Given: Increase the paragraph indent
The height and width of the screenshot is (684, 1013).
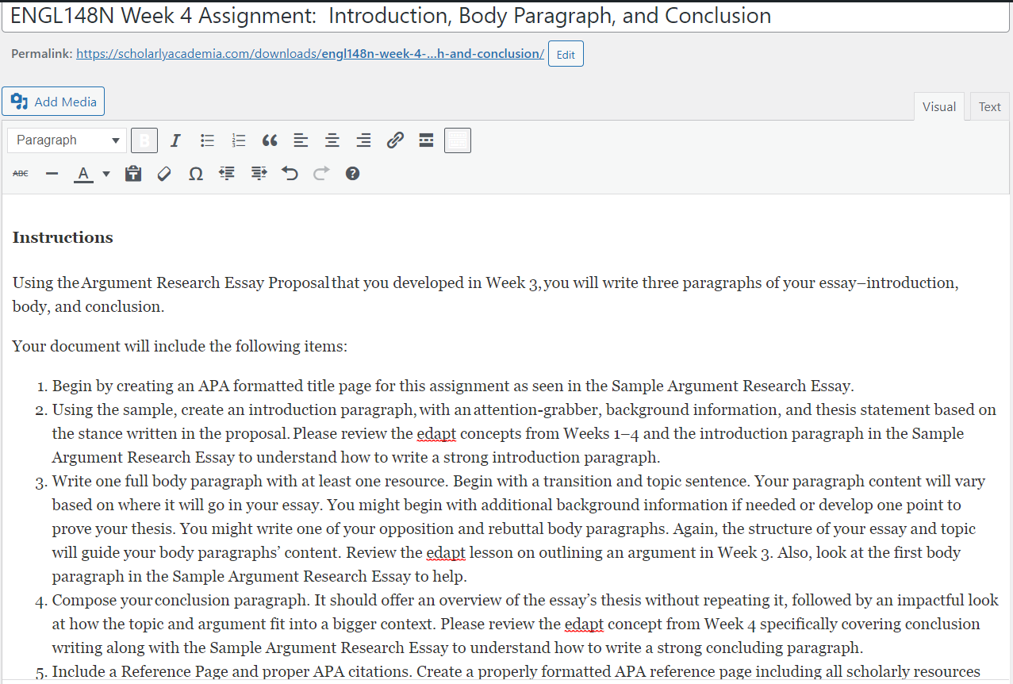Looking at the screenshot, I should [259, 173].
